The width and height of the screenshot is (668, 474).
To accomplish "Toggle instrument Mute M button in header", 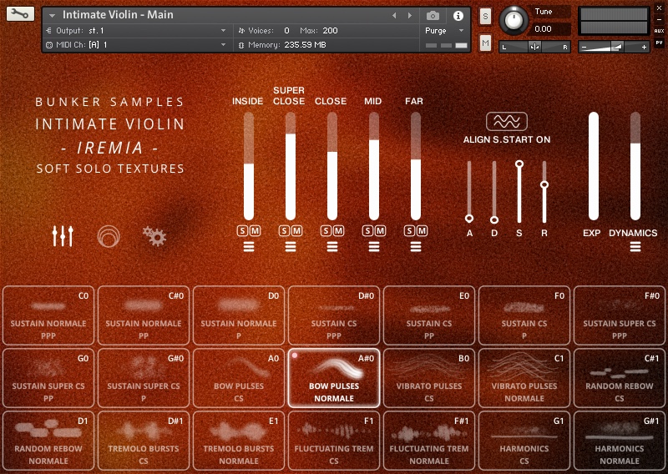I will click(485, 43).
